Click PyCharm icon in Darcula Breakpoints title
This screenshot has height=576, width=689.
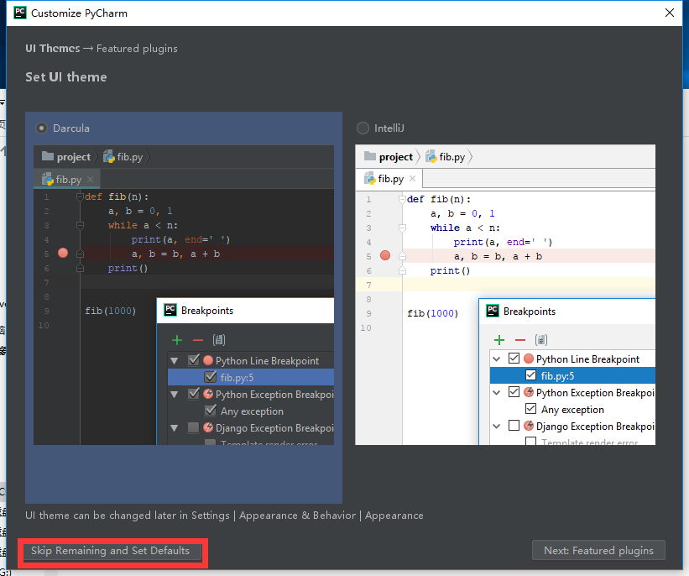170,310
